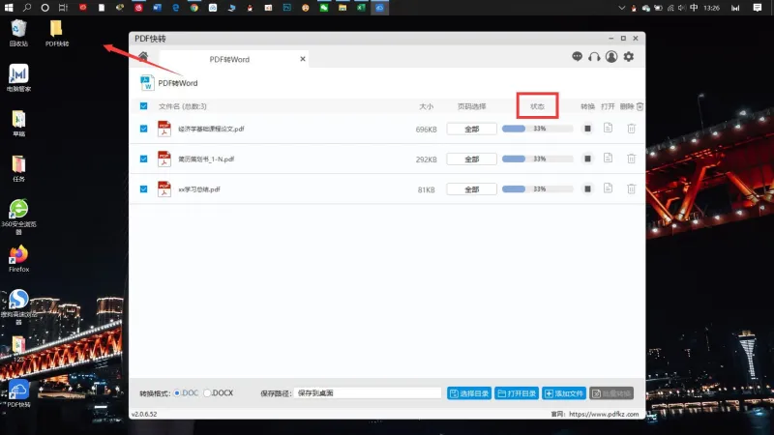Click the 696KB size value
774x435 pixels.
click(426, 130)
